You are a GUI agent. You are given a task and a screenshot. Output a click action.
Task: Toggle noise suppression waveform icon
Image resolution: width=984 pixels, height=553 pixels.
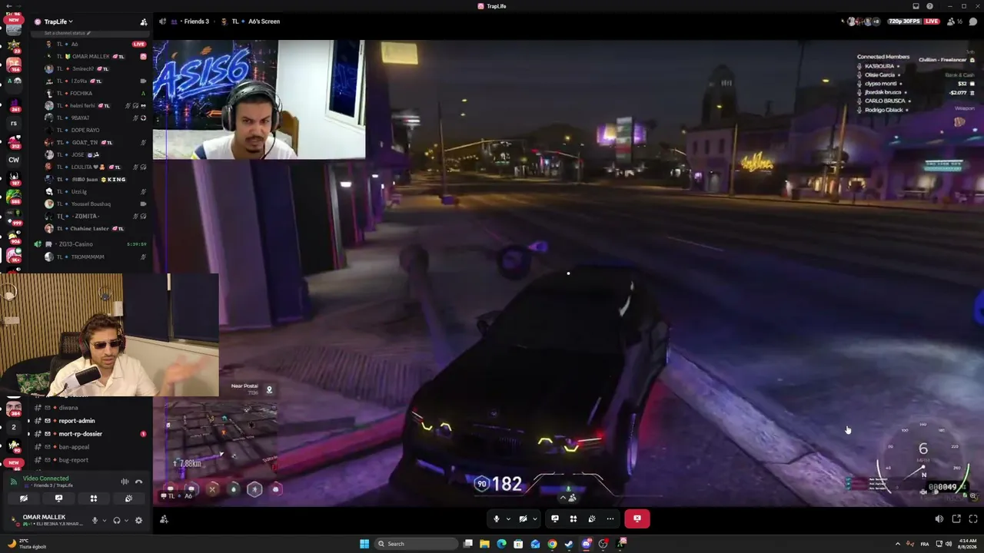pos(125,482)
